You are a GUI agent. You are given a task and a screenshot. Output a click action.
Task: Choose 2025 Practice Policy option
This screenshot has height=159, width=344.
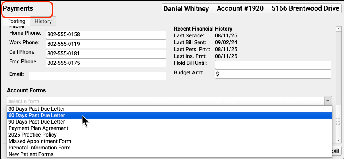point(32,135)
